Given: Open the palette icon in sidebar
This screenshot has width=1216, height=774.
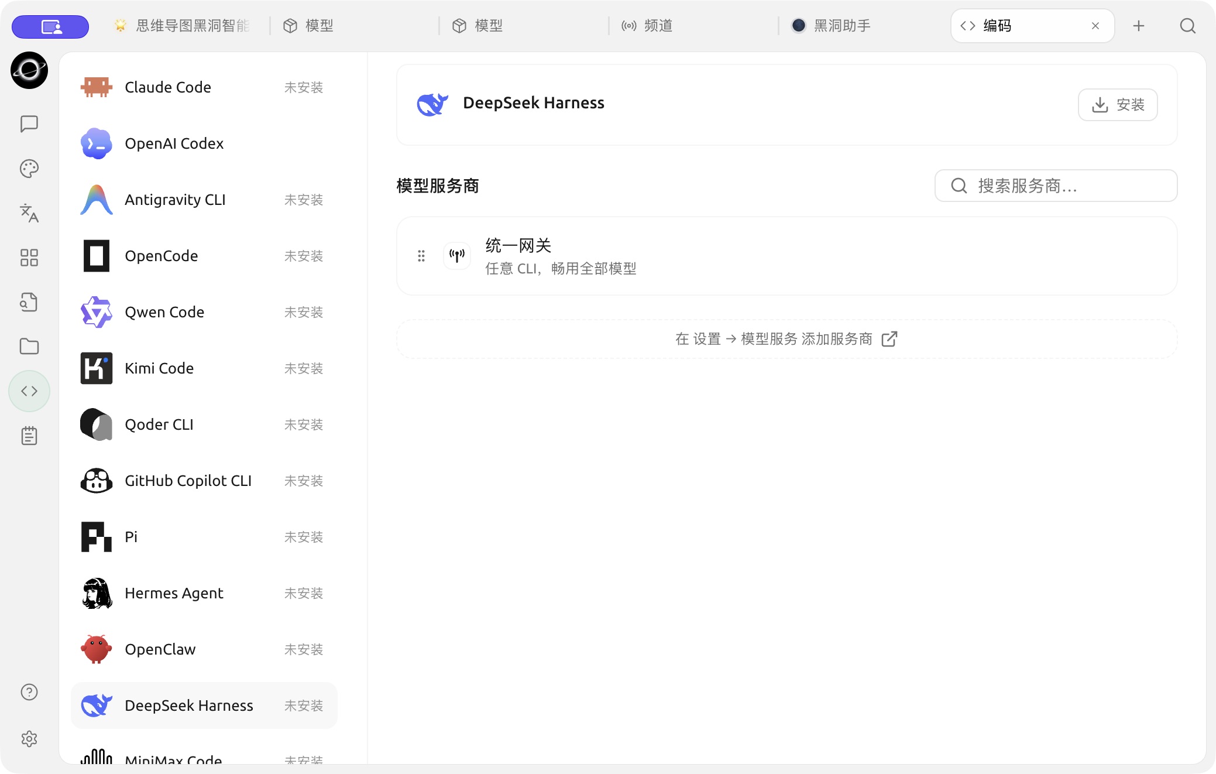Looking at the screenshot, I should click(x=29, y=169).
